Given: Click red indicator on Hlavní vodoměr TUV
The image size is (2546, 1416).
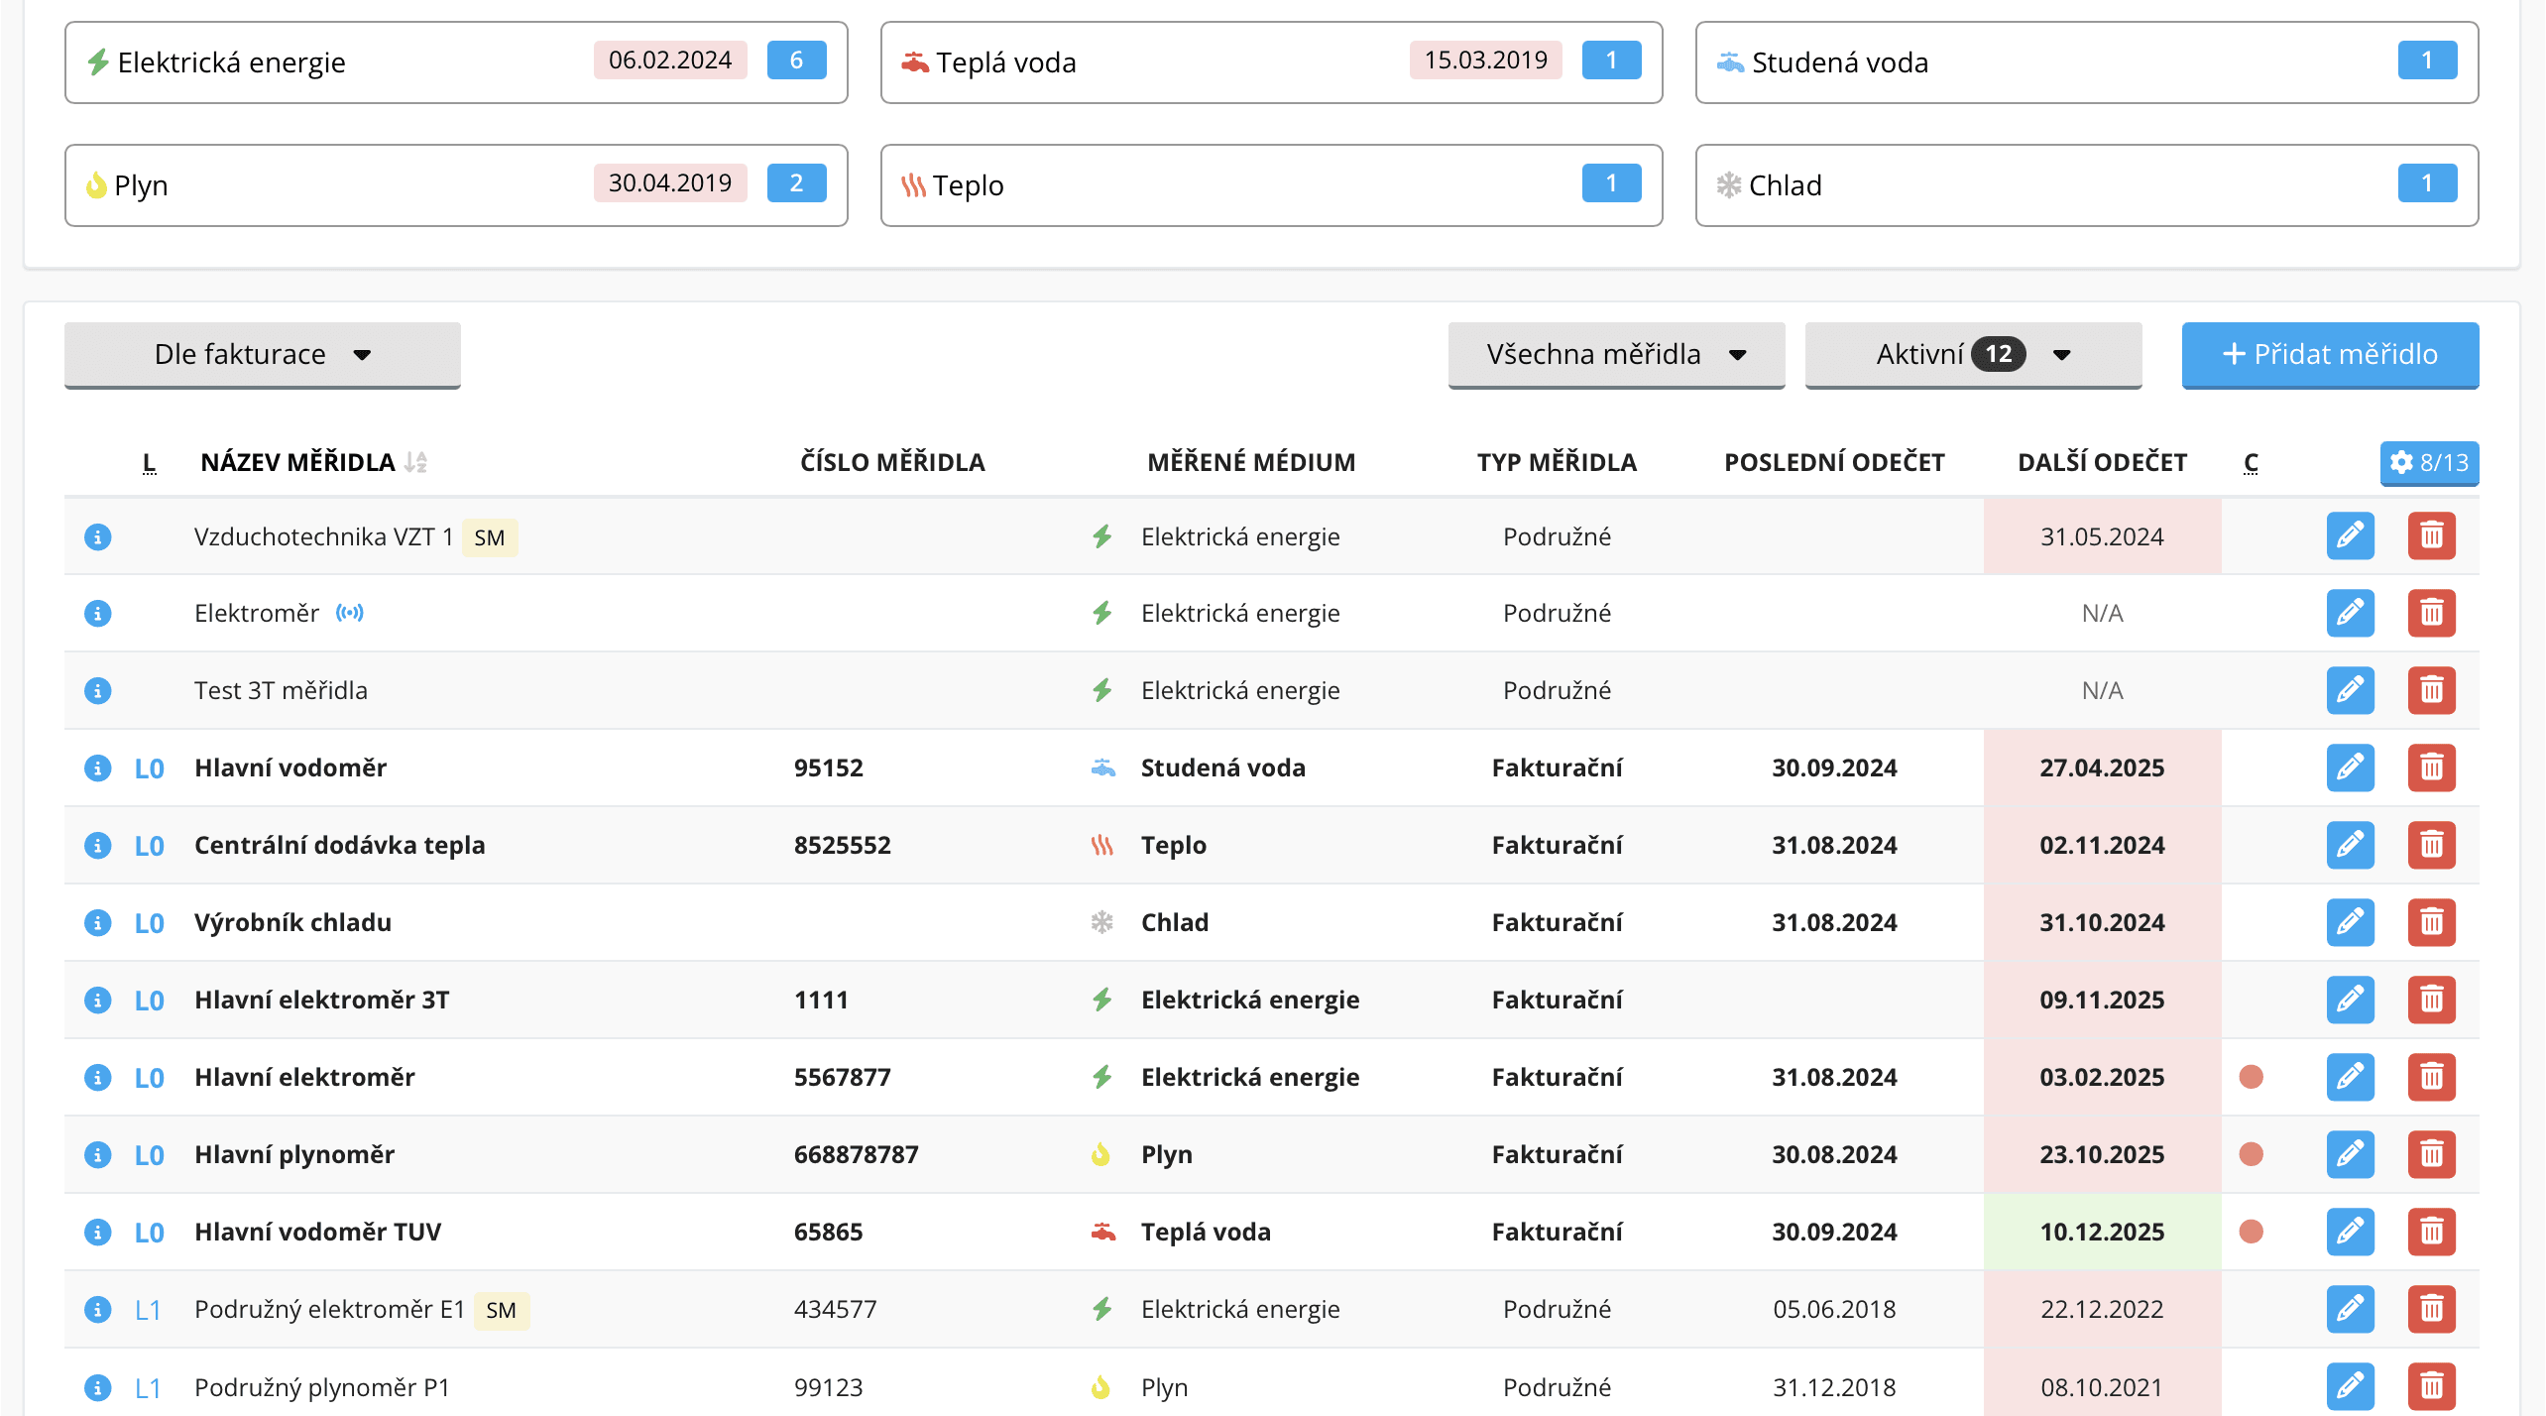Looking at the screenshot, I should click(x=2251, y=1232).
